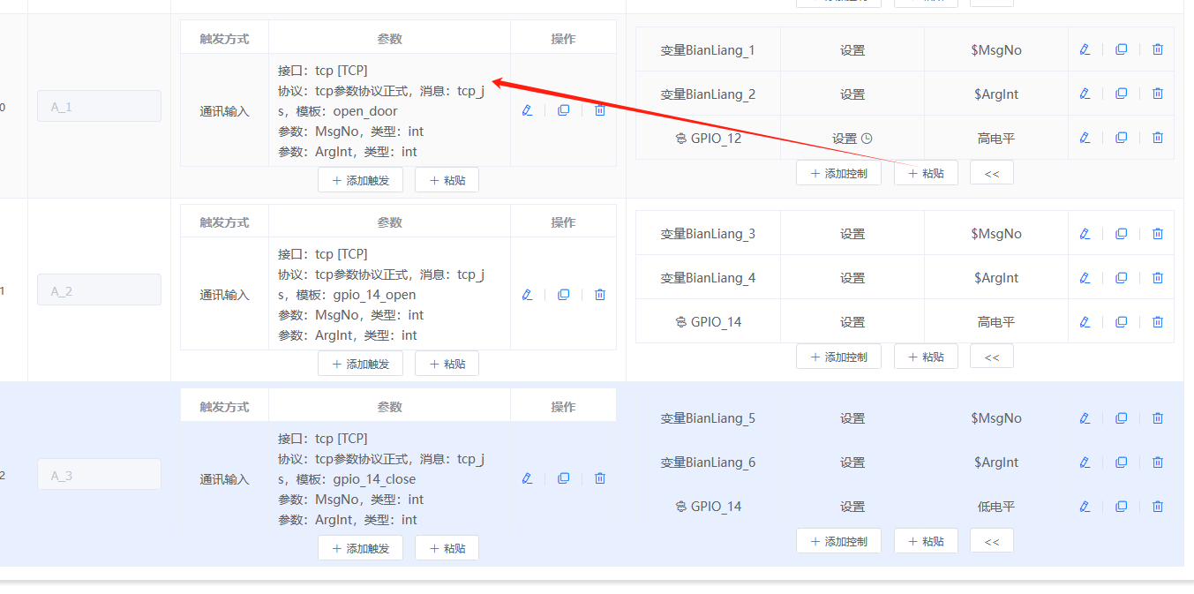
Task: Click 粘贴 under the gpio_14_close trigger
Action: 447,547
